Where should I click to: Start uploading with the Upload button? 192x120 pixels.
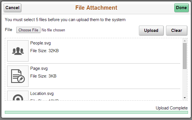(151, 30)
